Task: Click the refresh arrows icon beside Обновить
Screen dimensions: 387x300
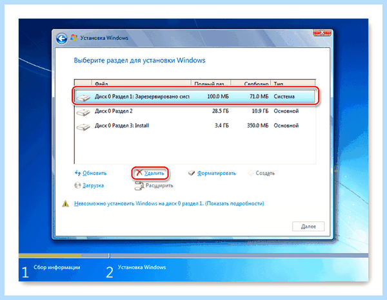Action: (78, 173)
